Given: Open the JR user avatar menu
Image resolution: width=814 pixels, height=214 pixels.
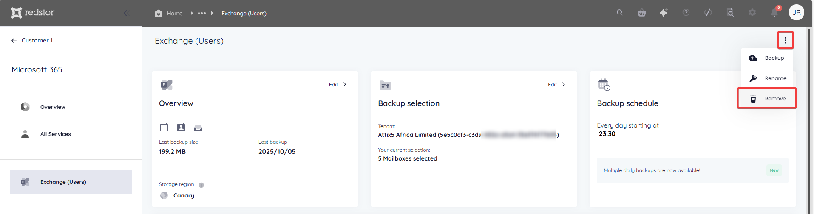Looking at the screenshot, I should (x=797, y=12).
